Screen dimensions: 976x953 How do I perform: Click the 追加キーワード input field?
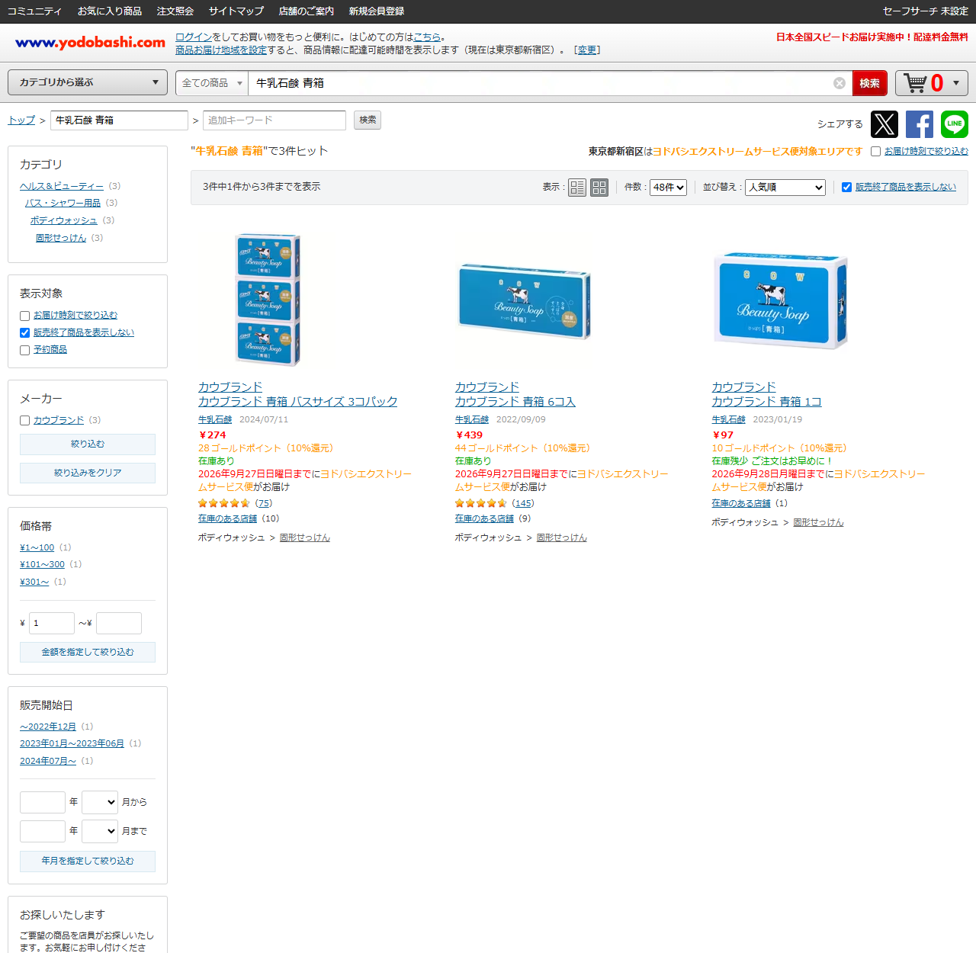[x=274, y=120]
